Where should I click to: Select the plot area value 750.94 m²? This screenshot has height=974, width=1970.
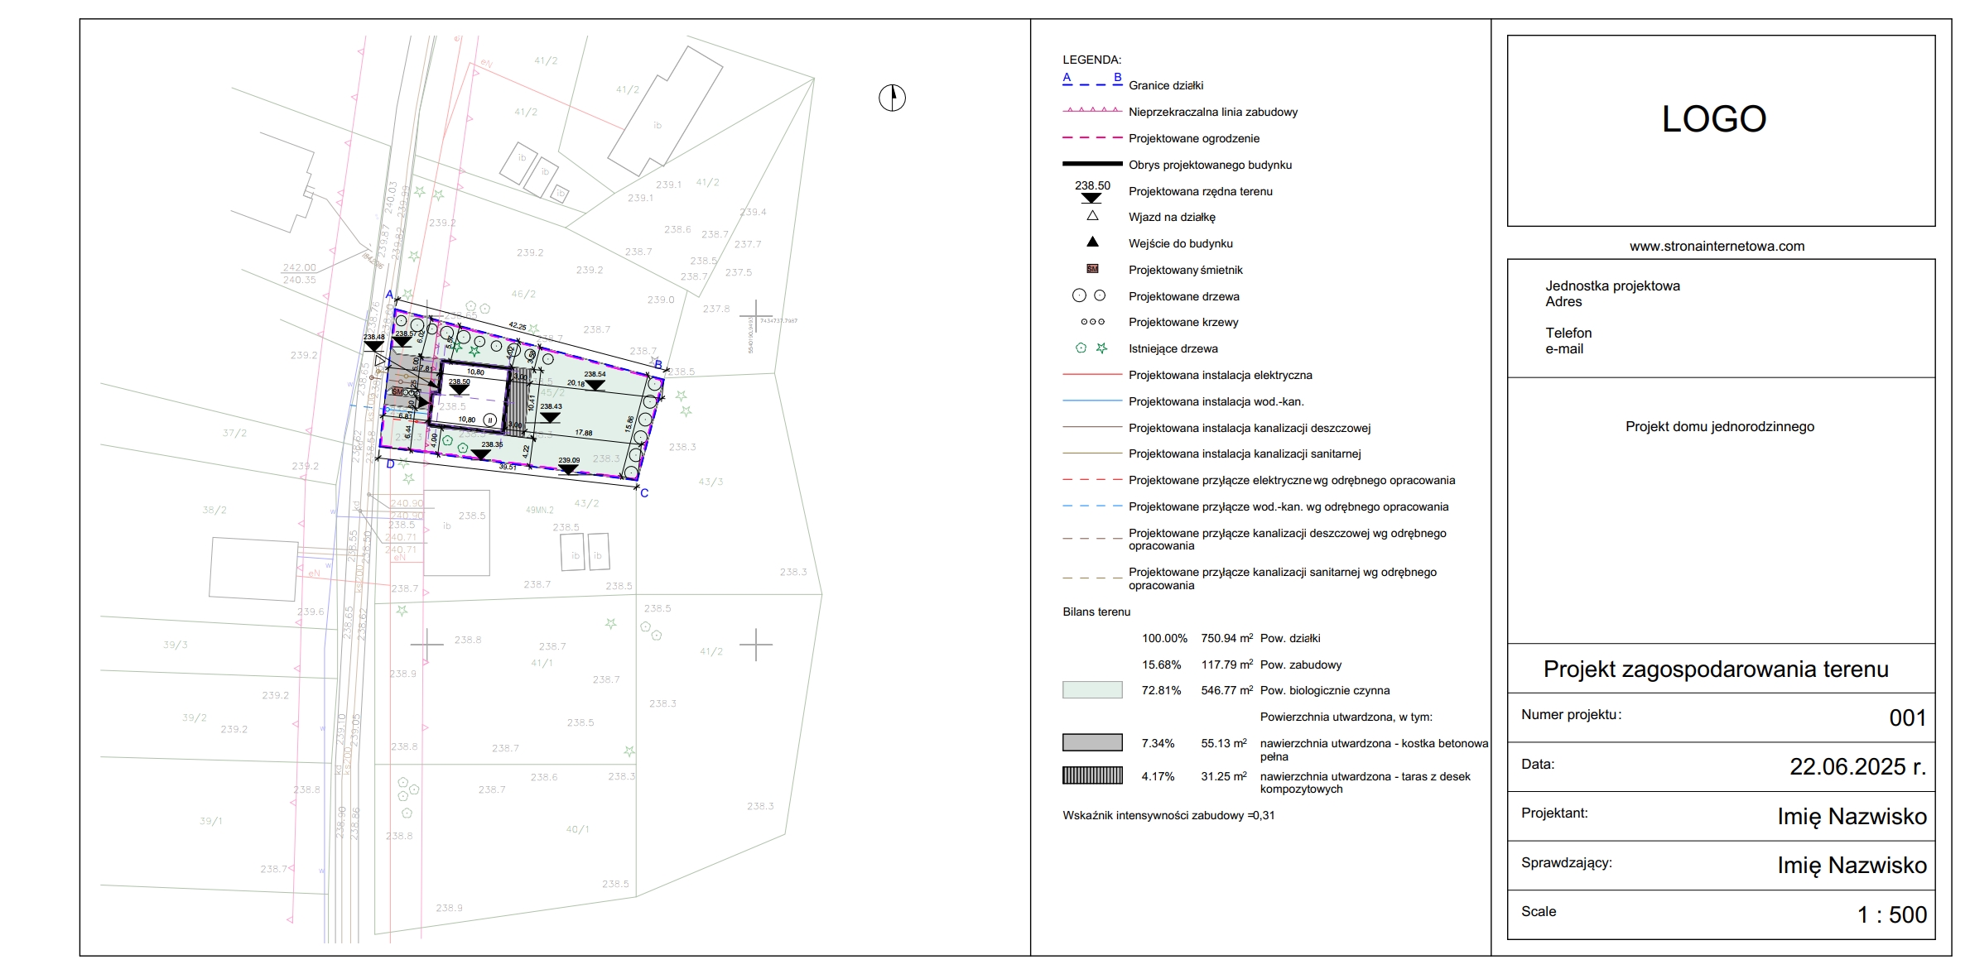pos(1227,638)
